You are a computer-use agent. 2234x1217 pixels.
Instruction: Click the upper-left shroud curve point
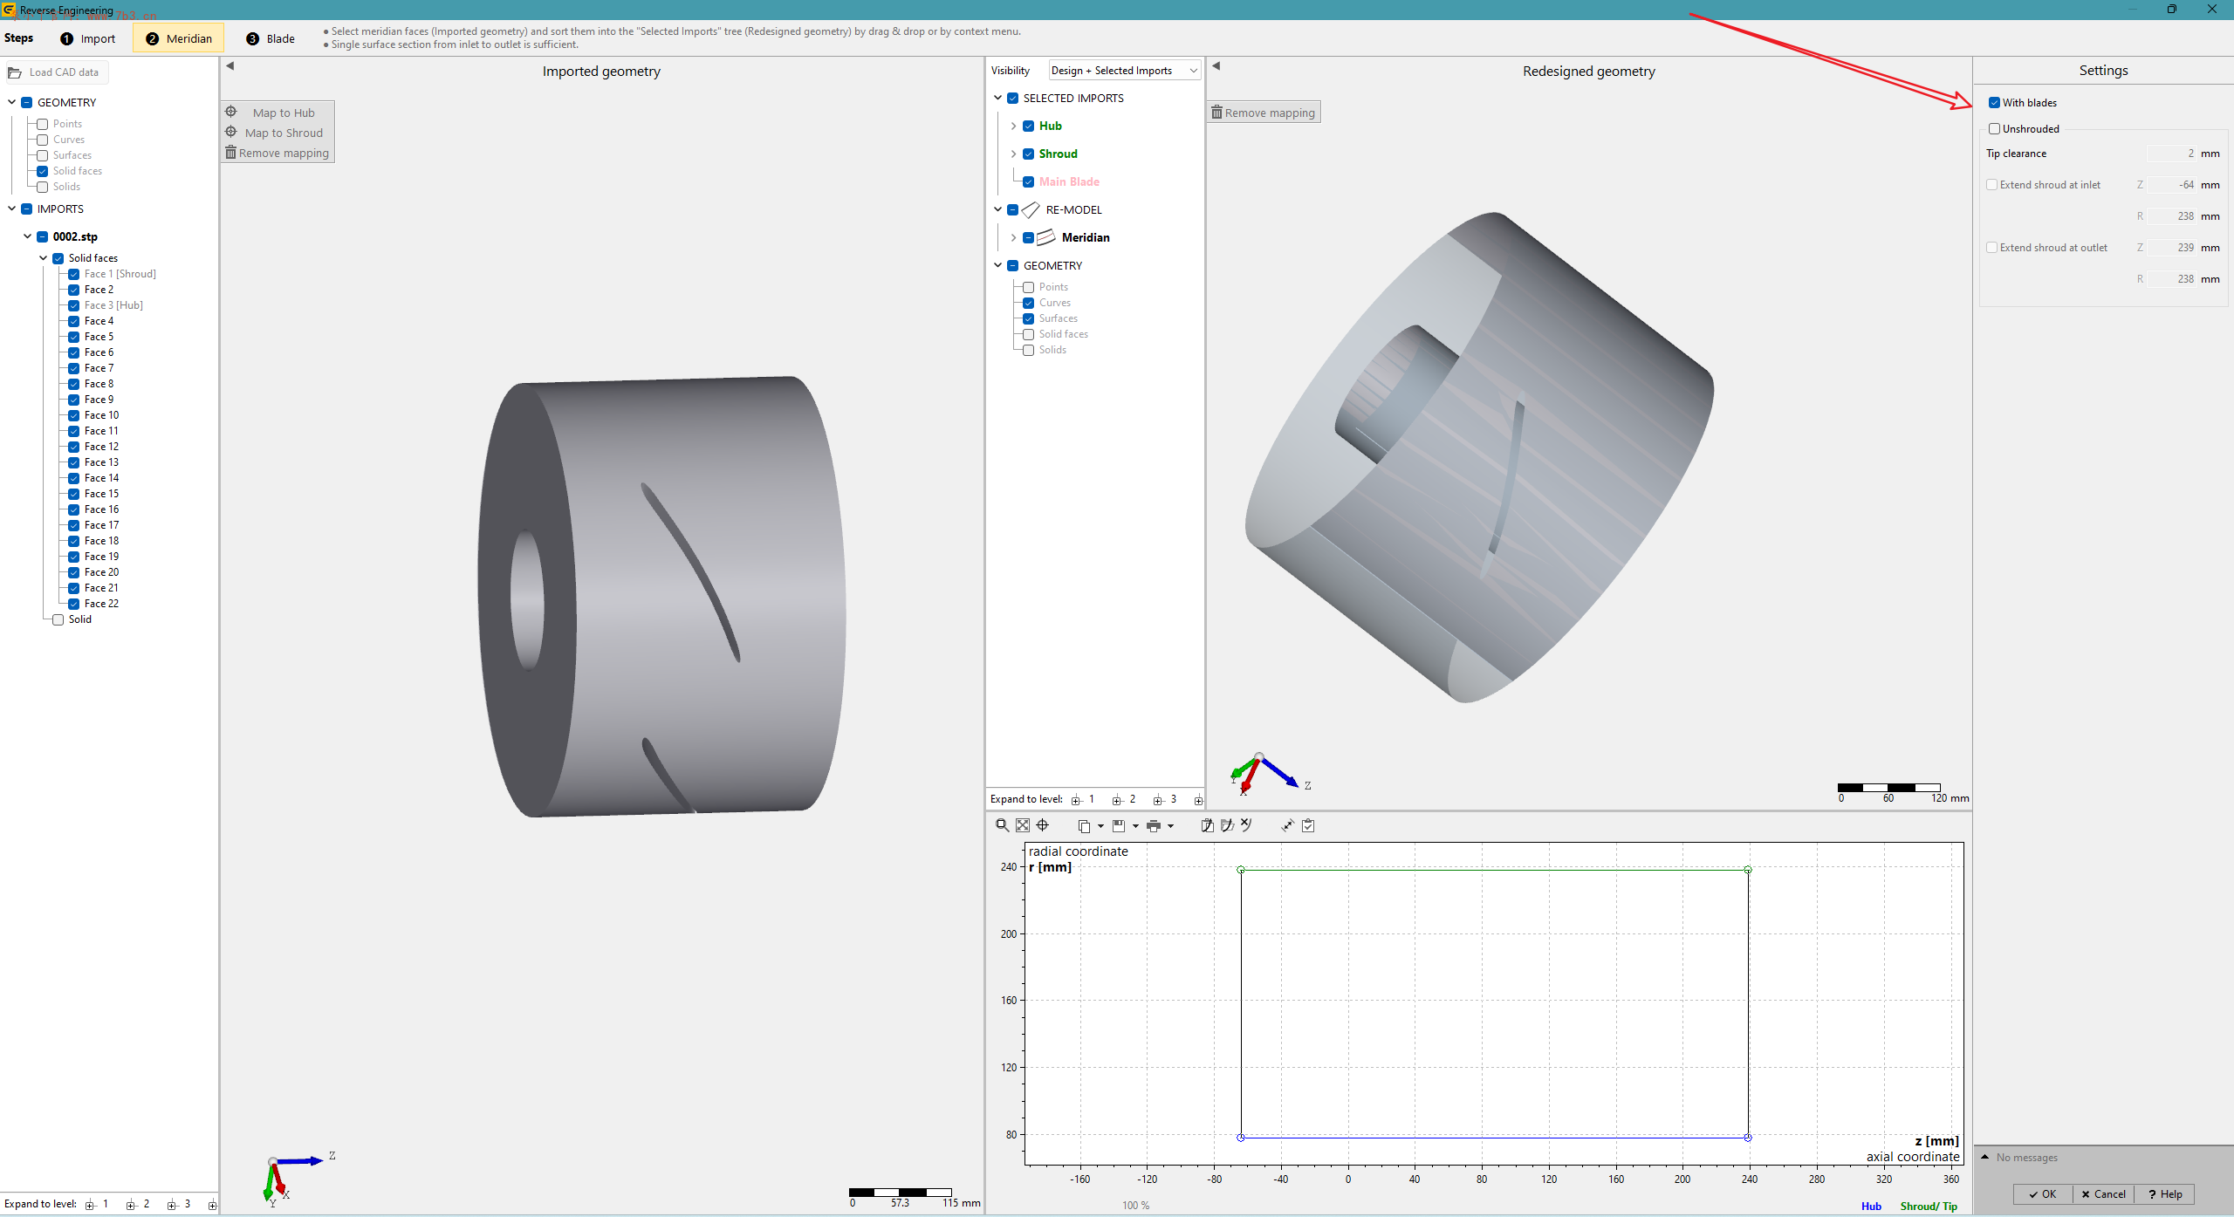[x=1241, y=870]
